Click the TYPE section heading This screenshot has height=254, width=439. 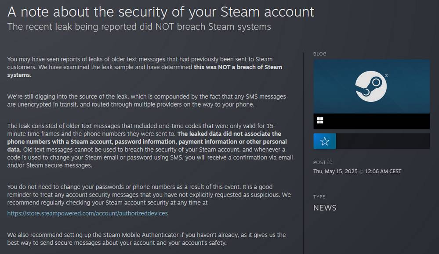click(x=319, y=197)
